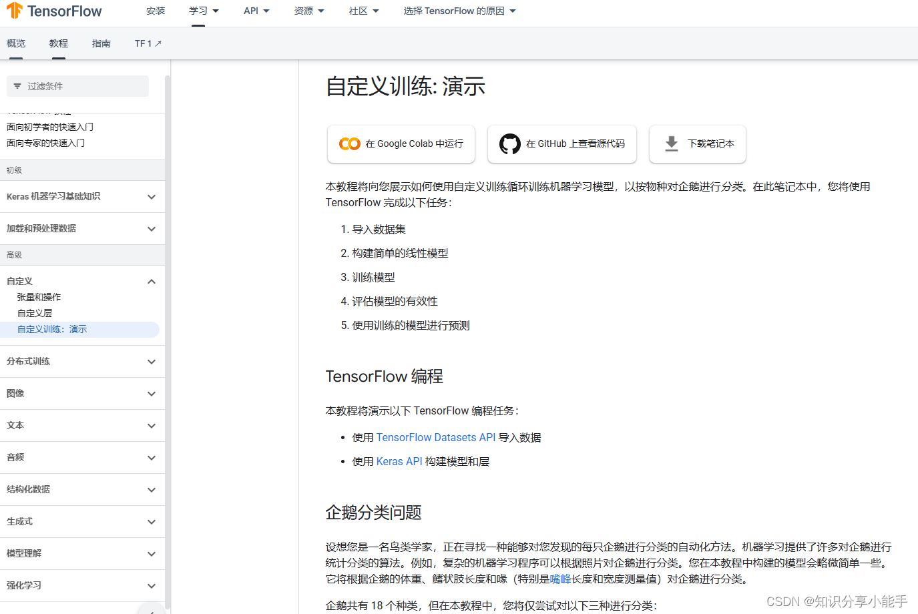The height and width of the screenshot is (614, 918).
Task: Open 面向专家的快速入门 sidebar link
Action: point(45,143)
